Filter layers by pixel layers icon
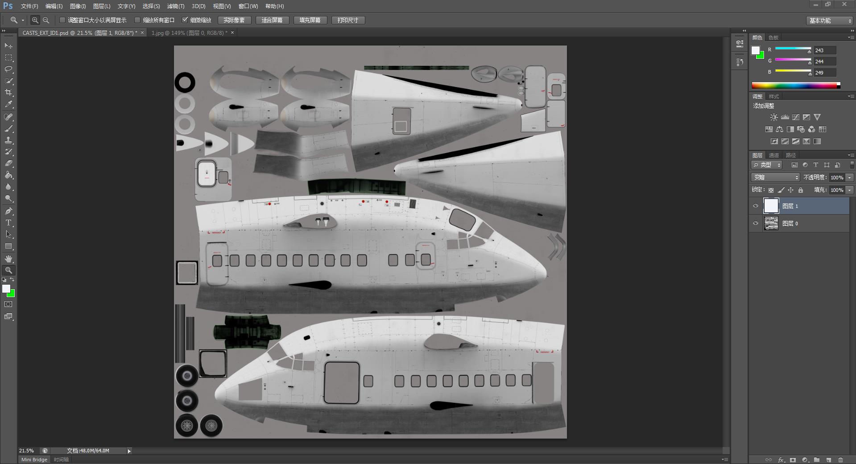856x464 pixels. pyautogui.click(x=794, y=165)
